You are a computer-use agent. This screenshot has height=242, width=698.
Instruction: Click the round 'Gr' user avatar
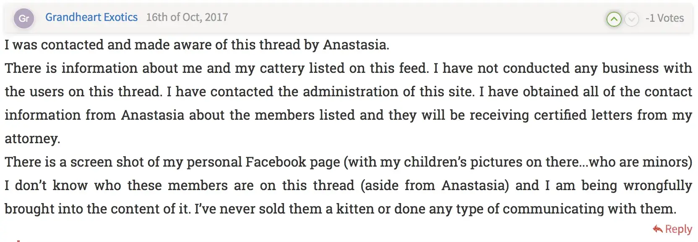[24, 18]
